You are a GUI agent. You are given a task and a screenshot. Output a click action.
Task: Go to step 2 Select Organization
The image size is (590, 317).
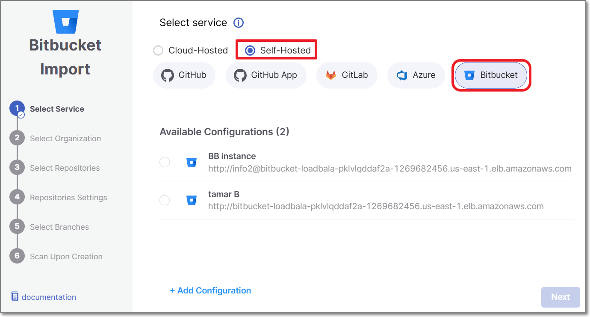tap(65, 138)
